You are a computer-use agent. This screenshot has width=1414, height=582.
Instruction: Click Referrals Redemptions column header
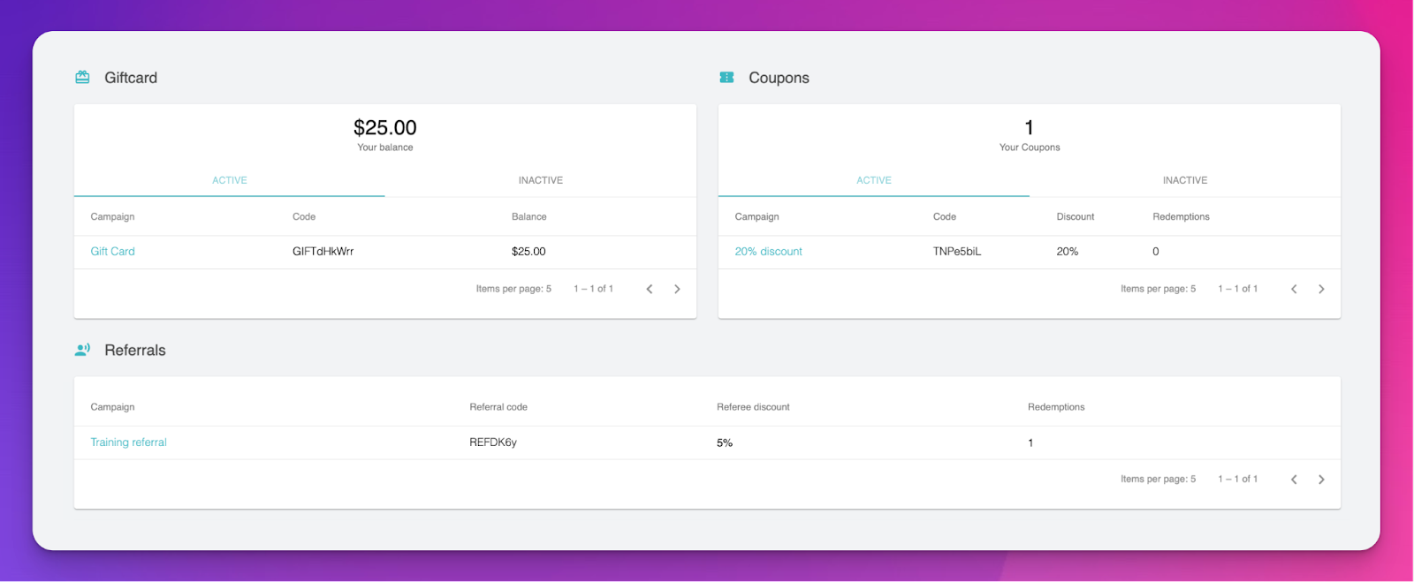click(1056, 407)
